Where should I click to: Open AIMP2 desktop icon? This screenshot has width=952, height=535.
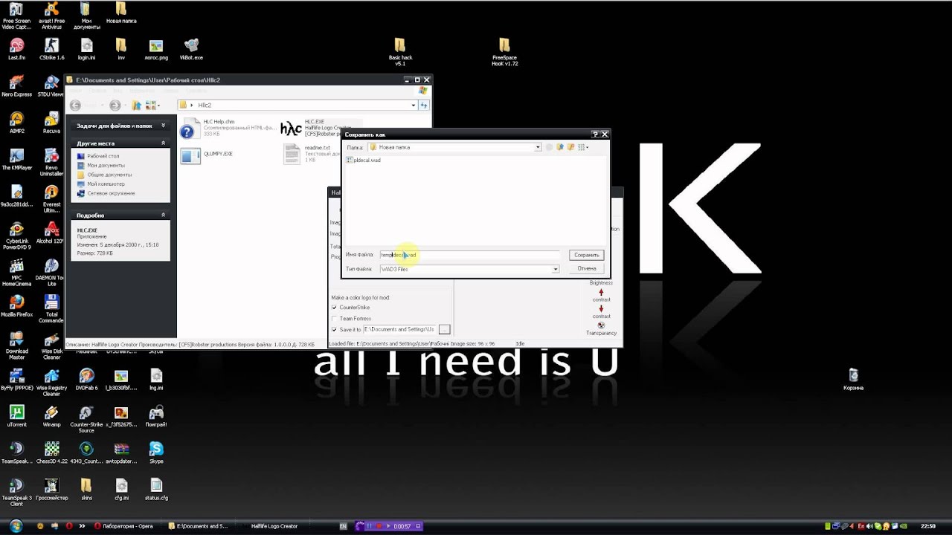point(17,122)
